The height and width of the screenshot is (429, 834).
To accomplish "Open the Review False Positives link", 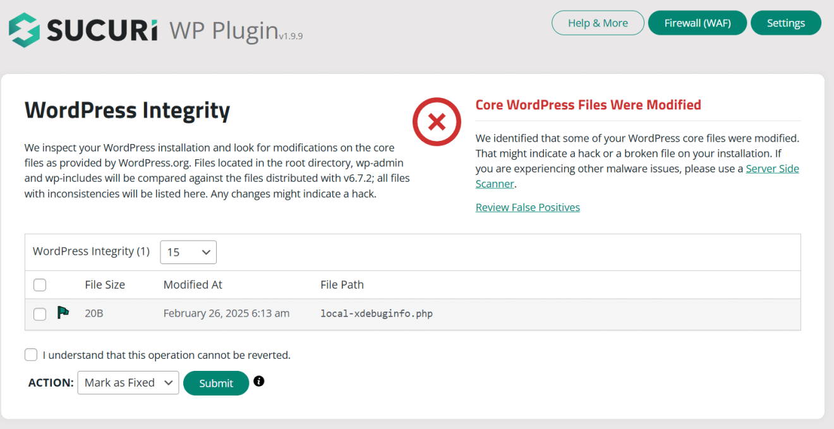I will click(x=528, y=207).
